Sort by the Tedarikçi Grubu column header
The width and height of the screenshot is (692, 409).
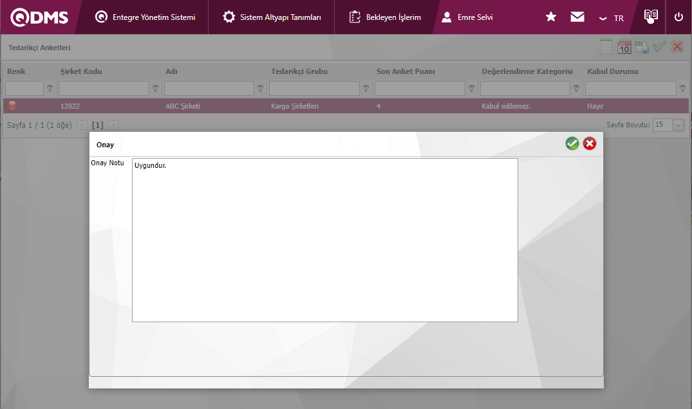pyautogui.click(x=299, y=71)
